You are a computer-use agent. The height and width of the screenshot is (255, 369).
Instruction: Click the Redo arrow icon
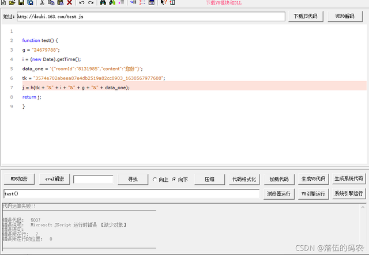pos(91,3)
